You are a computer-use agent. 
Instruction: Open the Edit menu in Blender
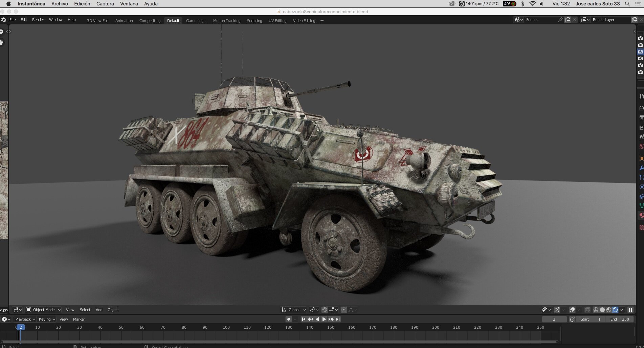click(24, 20)
